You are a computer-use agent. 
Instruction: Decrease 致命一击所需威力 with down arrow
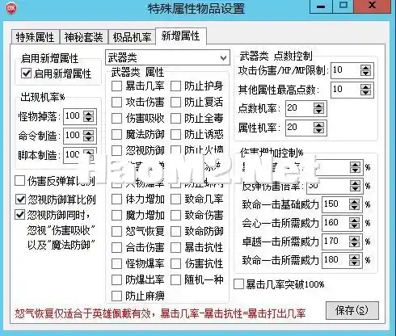pos(354,263)
